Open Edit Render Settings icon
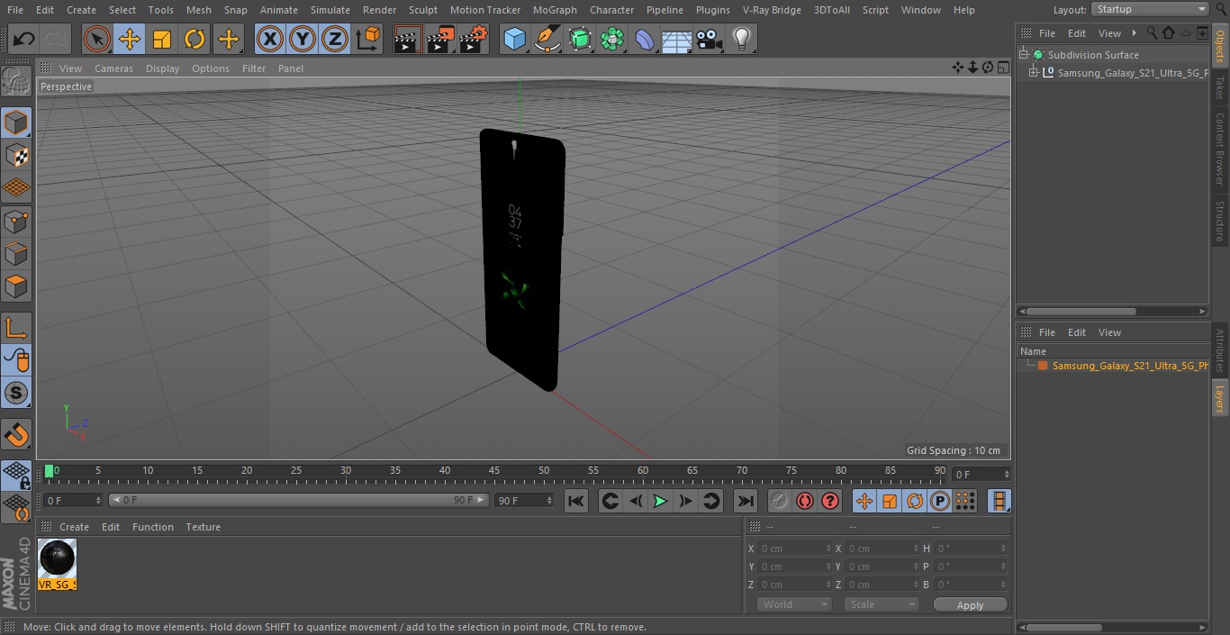 point(474,39)
